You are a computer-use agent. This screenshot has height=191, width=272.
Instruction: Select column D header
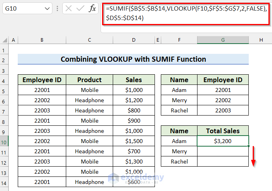[x=134, y=40]
